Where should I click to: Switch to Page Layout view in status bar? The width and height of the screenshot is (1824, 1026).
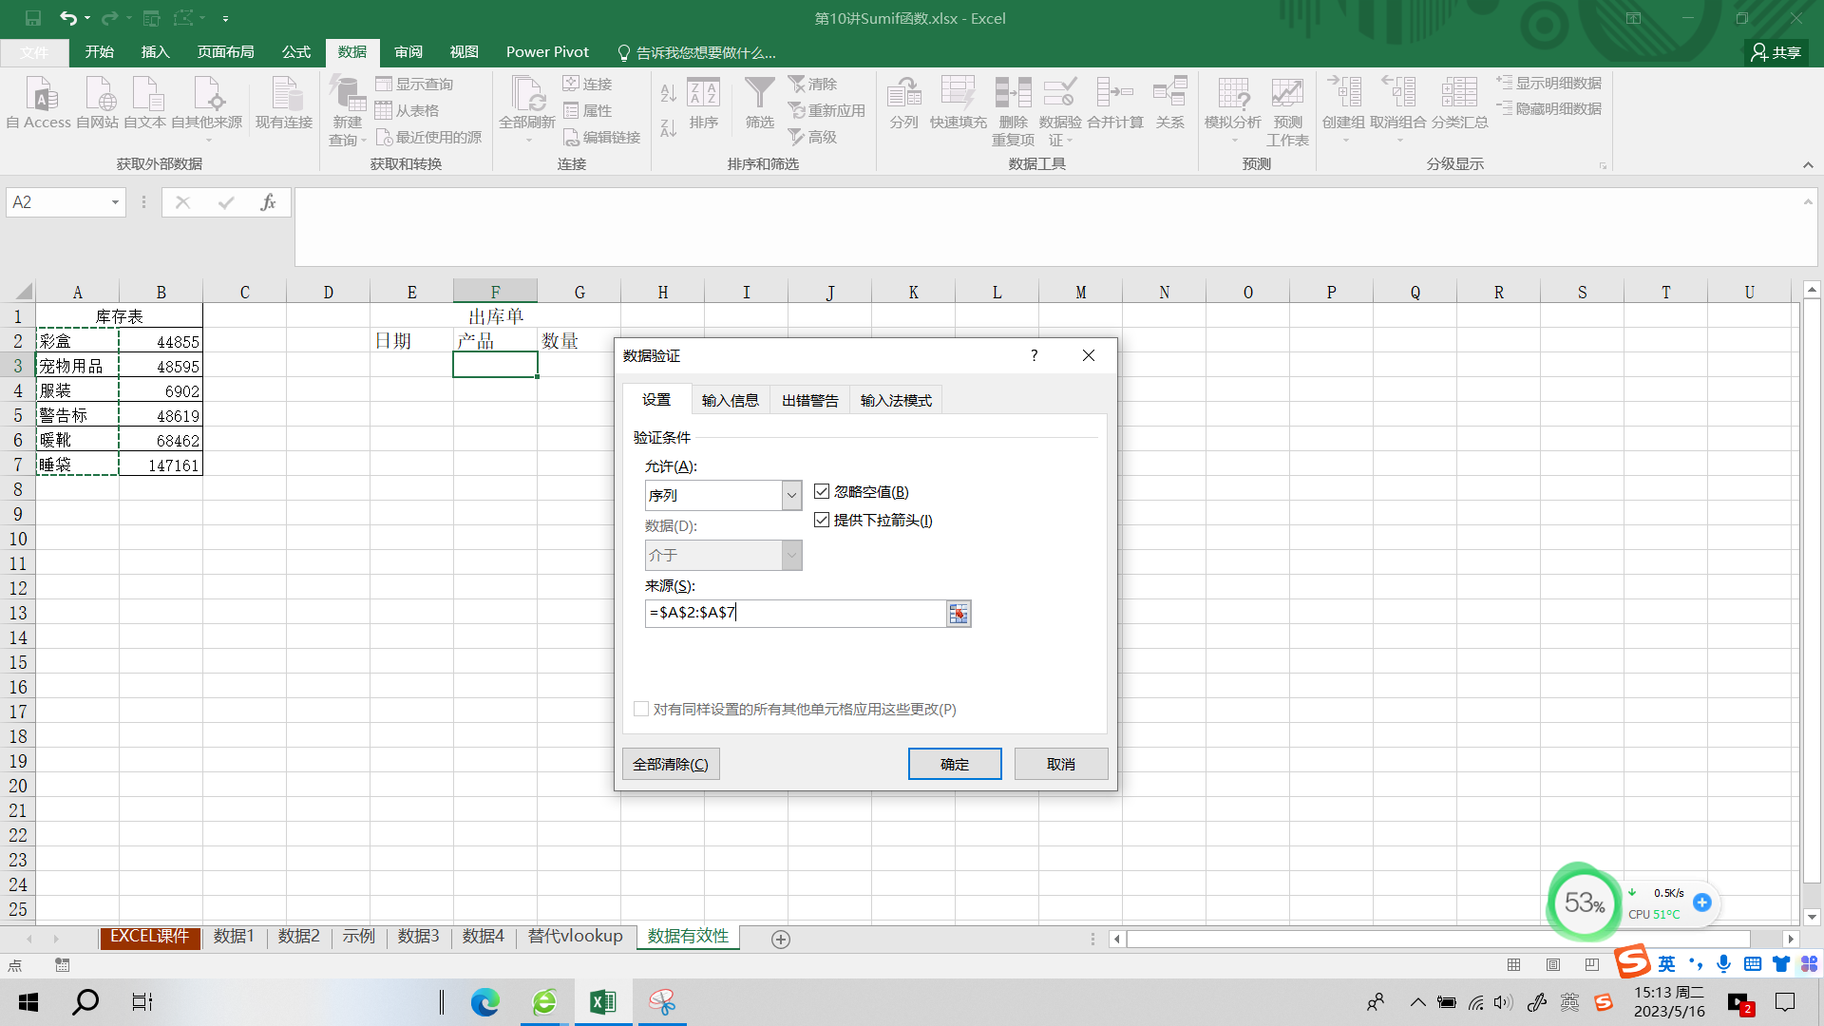point(1553,965)
